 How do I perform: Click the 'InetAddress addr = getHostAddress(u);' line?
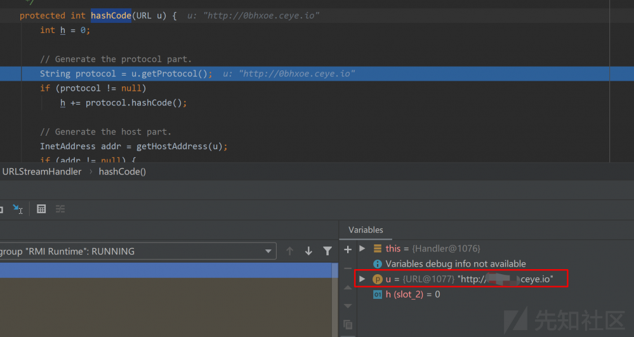pos(133,147)
